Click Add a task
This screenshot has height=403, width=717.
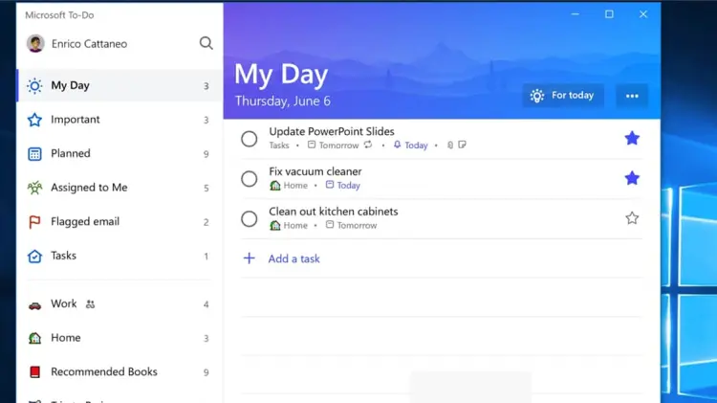pos(293,259)
